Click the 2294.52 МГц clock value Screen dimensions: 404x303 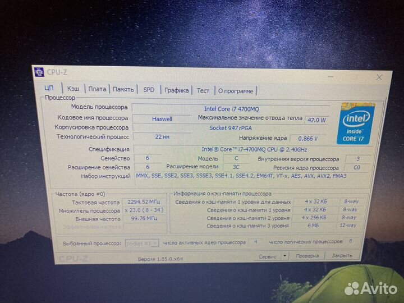click(144, 202)
